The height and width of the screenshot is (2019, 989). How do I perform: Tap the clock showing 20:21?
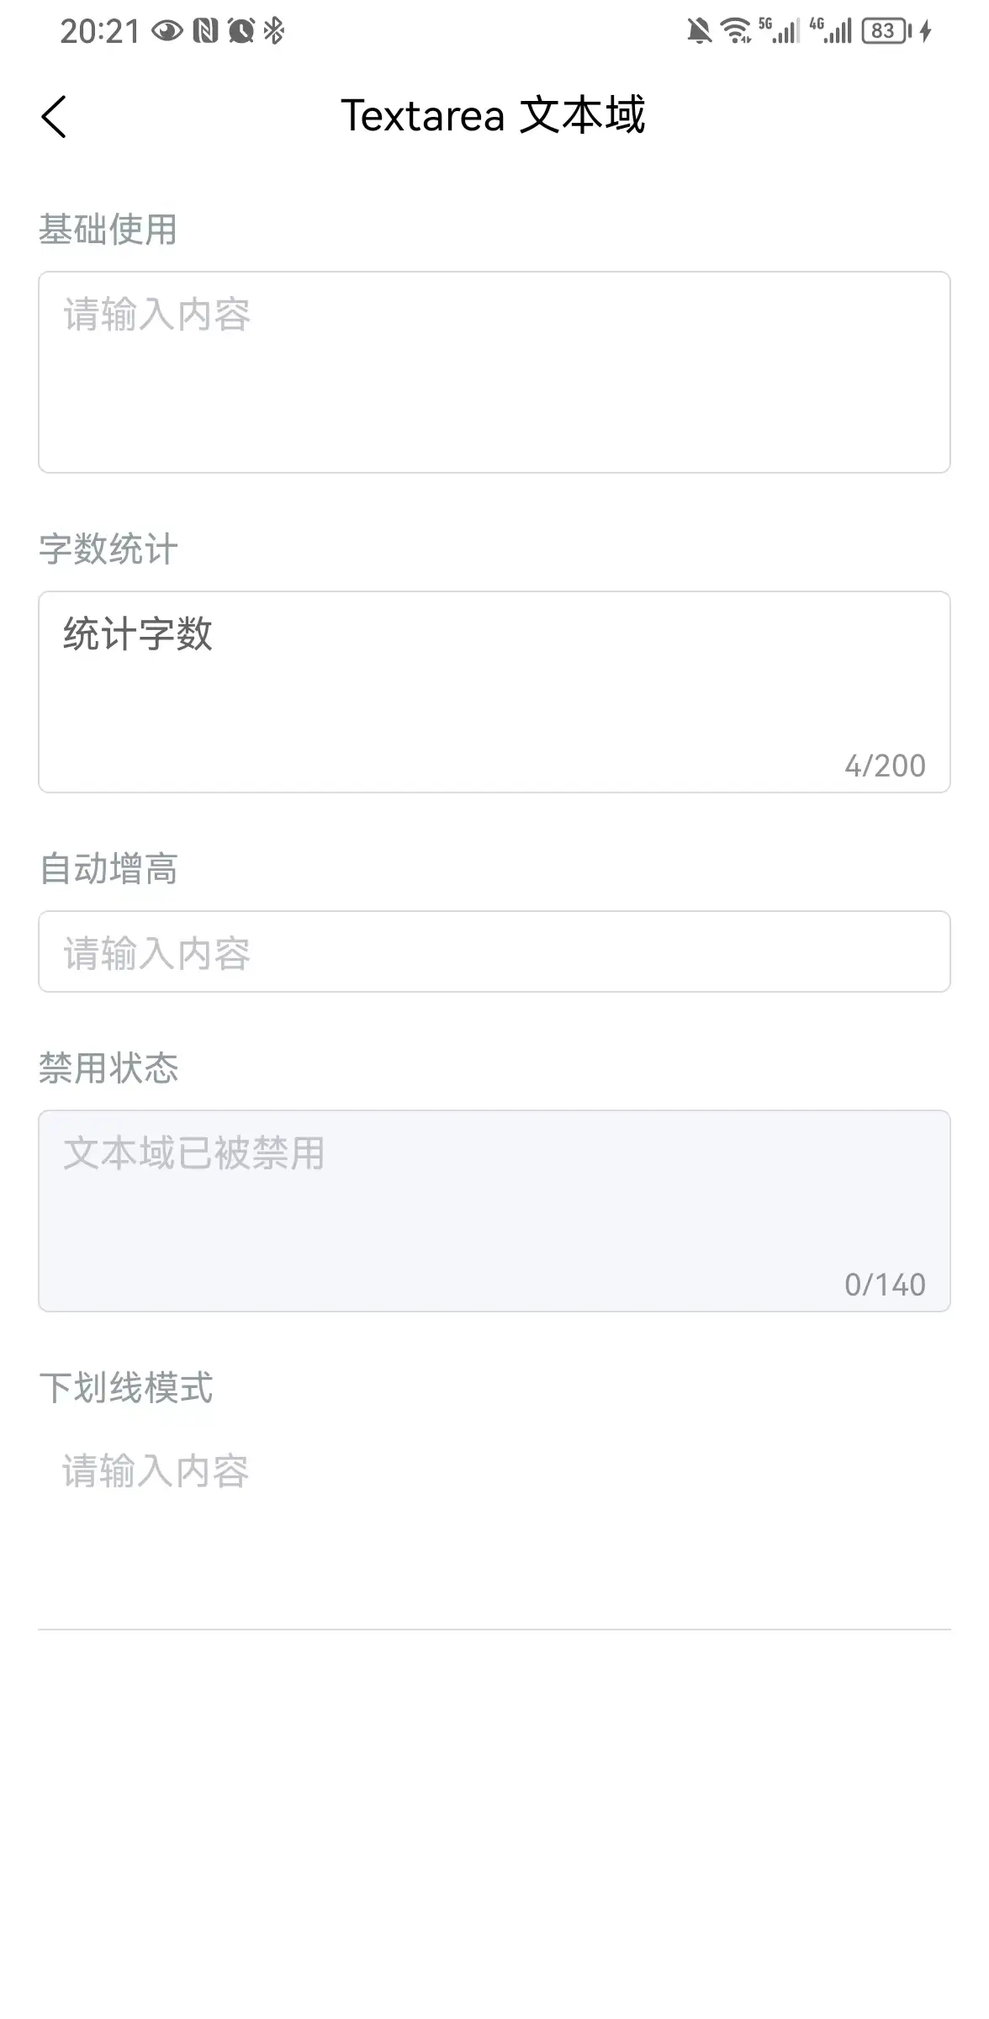[99, 32]
